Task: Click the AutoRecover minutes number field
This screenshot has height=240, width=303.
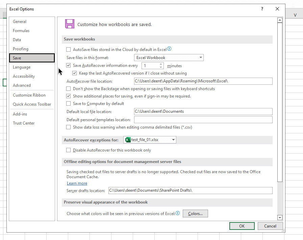Action: pyautogui.click(x=150, y=65)
